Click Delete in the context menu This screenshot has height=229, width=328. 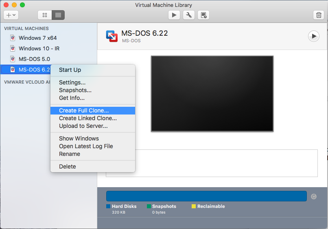(x=68, y=166)
